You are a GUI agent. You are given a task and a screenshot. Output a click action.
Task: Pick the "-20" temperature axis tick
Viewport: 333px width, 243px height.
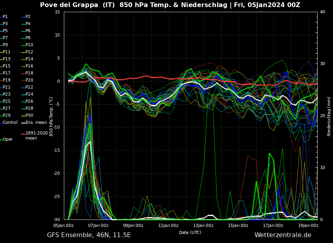(x=57, y=173)
